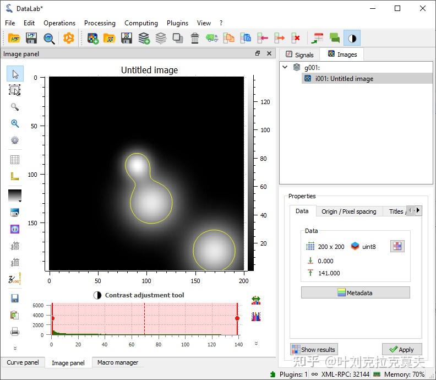Select i001: Untitled image tree row

point(367,79)
